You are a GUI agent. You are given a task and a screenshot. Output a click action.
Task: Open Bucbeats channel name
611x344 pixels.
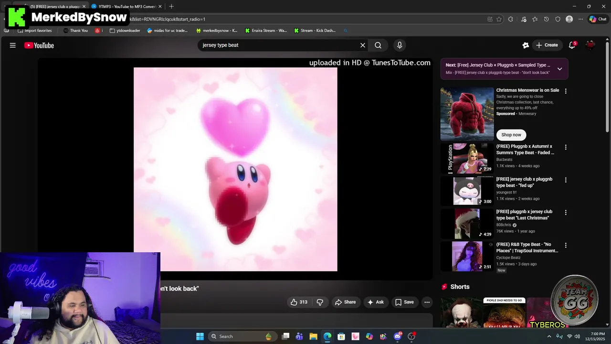504,160
